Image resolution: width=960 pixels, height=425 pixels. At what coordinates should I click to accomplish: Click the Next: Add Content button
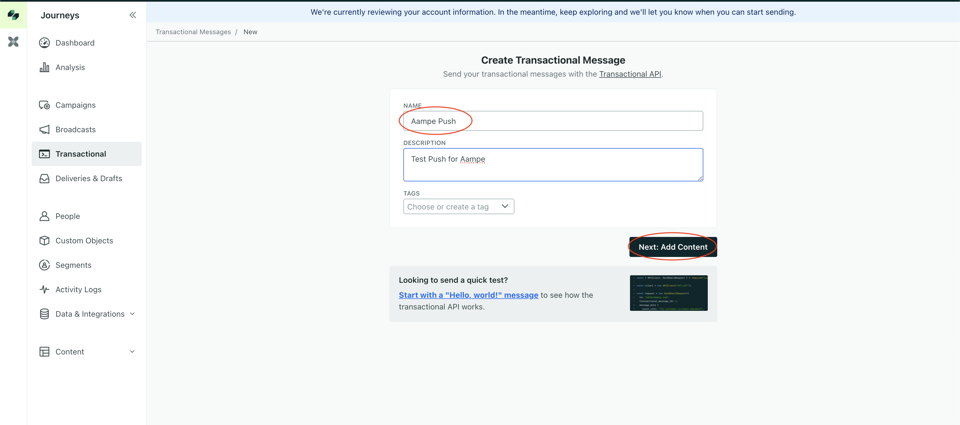point(672,246)
